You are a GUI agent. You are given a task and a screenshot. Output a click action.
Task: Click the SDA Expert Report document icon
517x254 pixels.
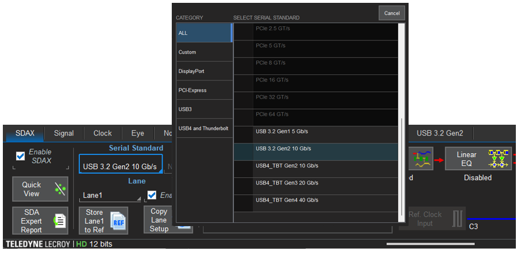click(60, 221)
